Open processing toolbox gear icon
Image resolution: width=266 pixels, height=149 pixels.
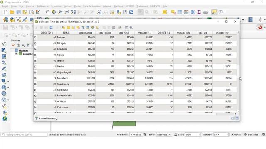point(192,12)
